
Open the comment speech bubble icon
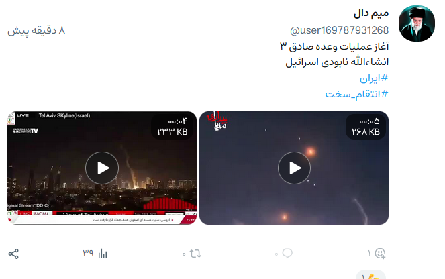coord(287,254)
